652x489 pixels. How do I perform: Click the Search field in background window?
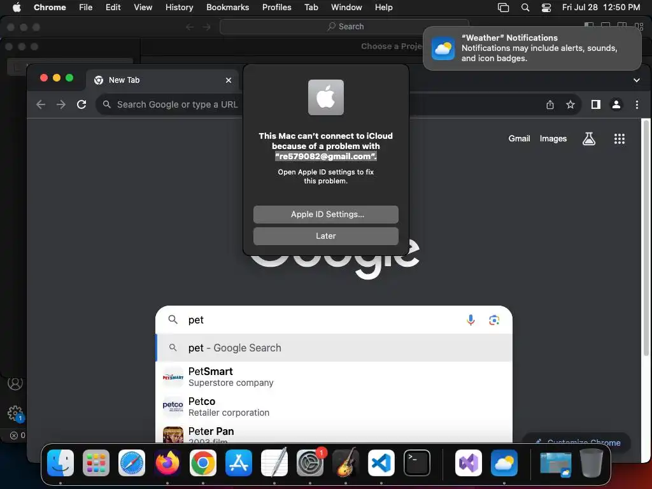pos(344,27)
